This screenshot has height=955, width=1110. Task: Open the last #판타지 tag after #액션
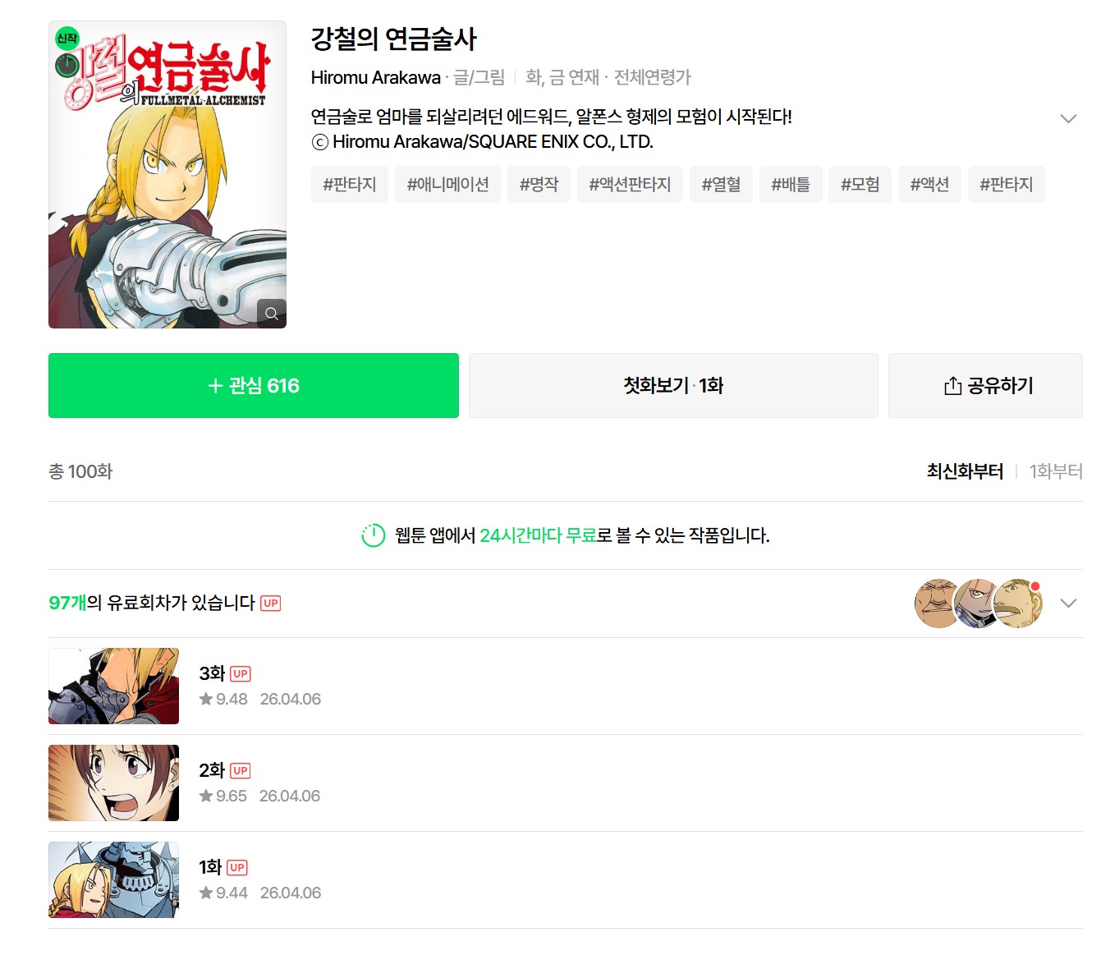pos(1007,185)
